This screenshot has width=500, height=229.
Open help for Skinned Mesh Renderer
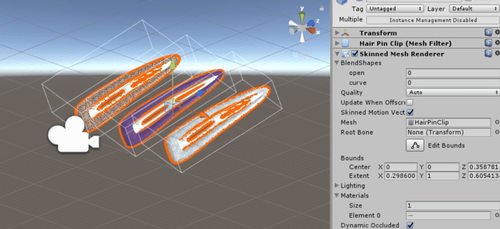click(x=488, y=54)
